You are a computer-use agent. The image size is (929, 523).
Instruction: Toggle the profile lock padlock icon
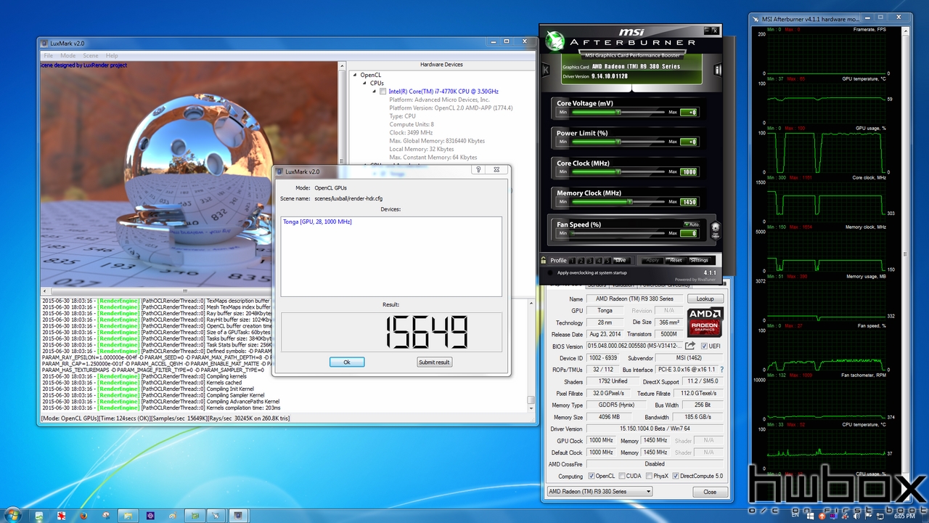point(544,260)
